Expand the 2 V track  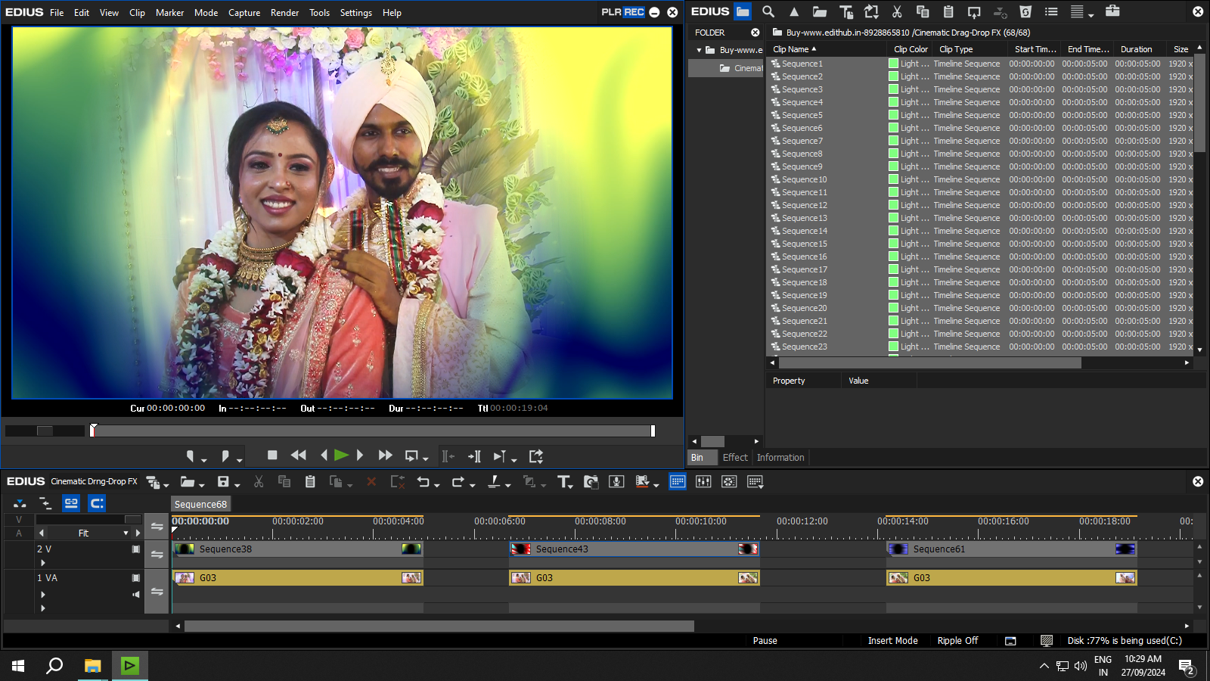tap(42, 563)
